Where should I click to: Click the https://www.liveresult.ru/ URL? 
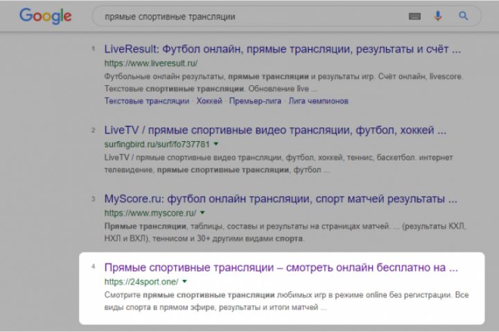(x=151, y=63)
